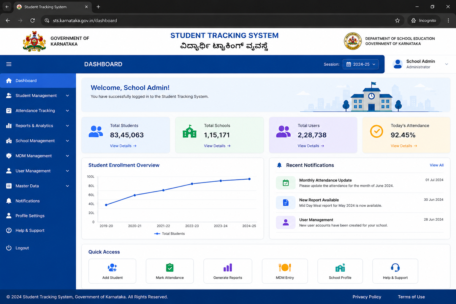Click View All notifications link

coord(437,165)
